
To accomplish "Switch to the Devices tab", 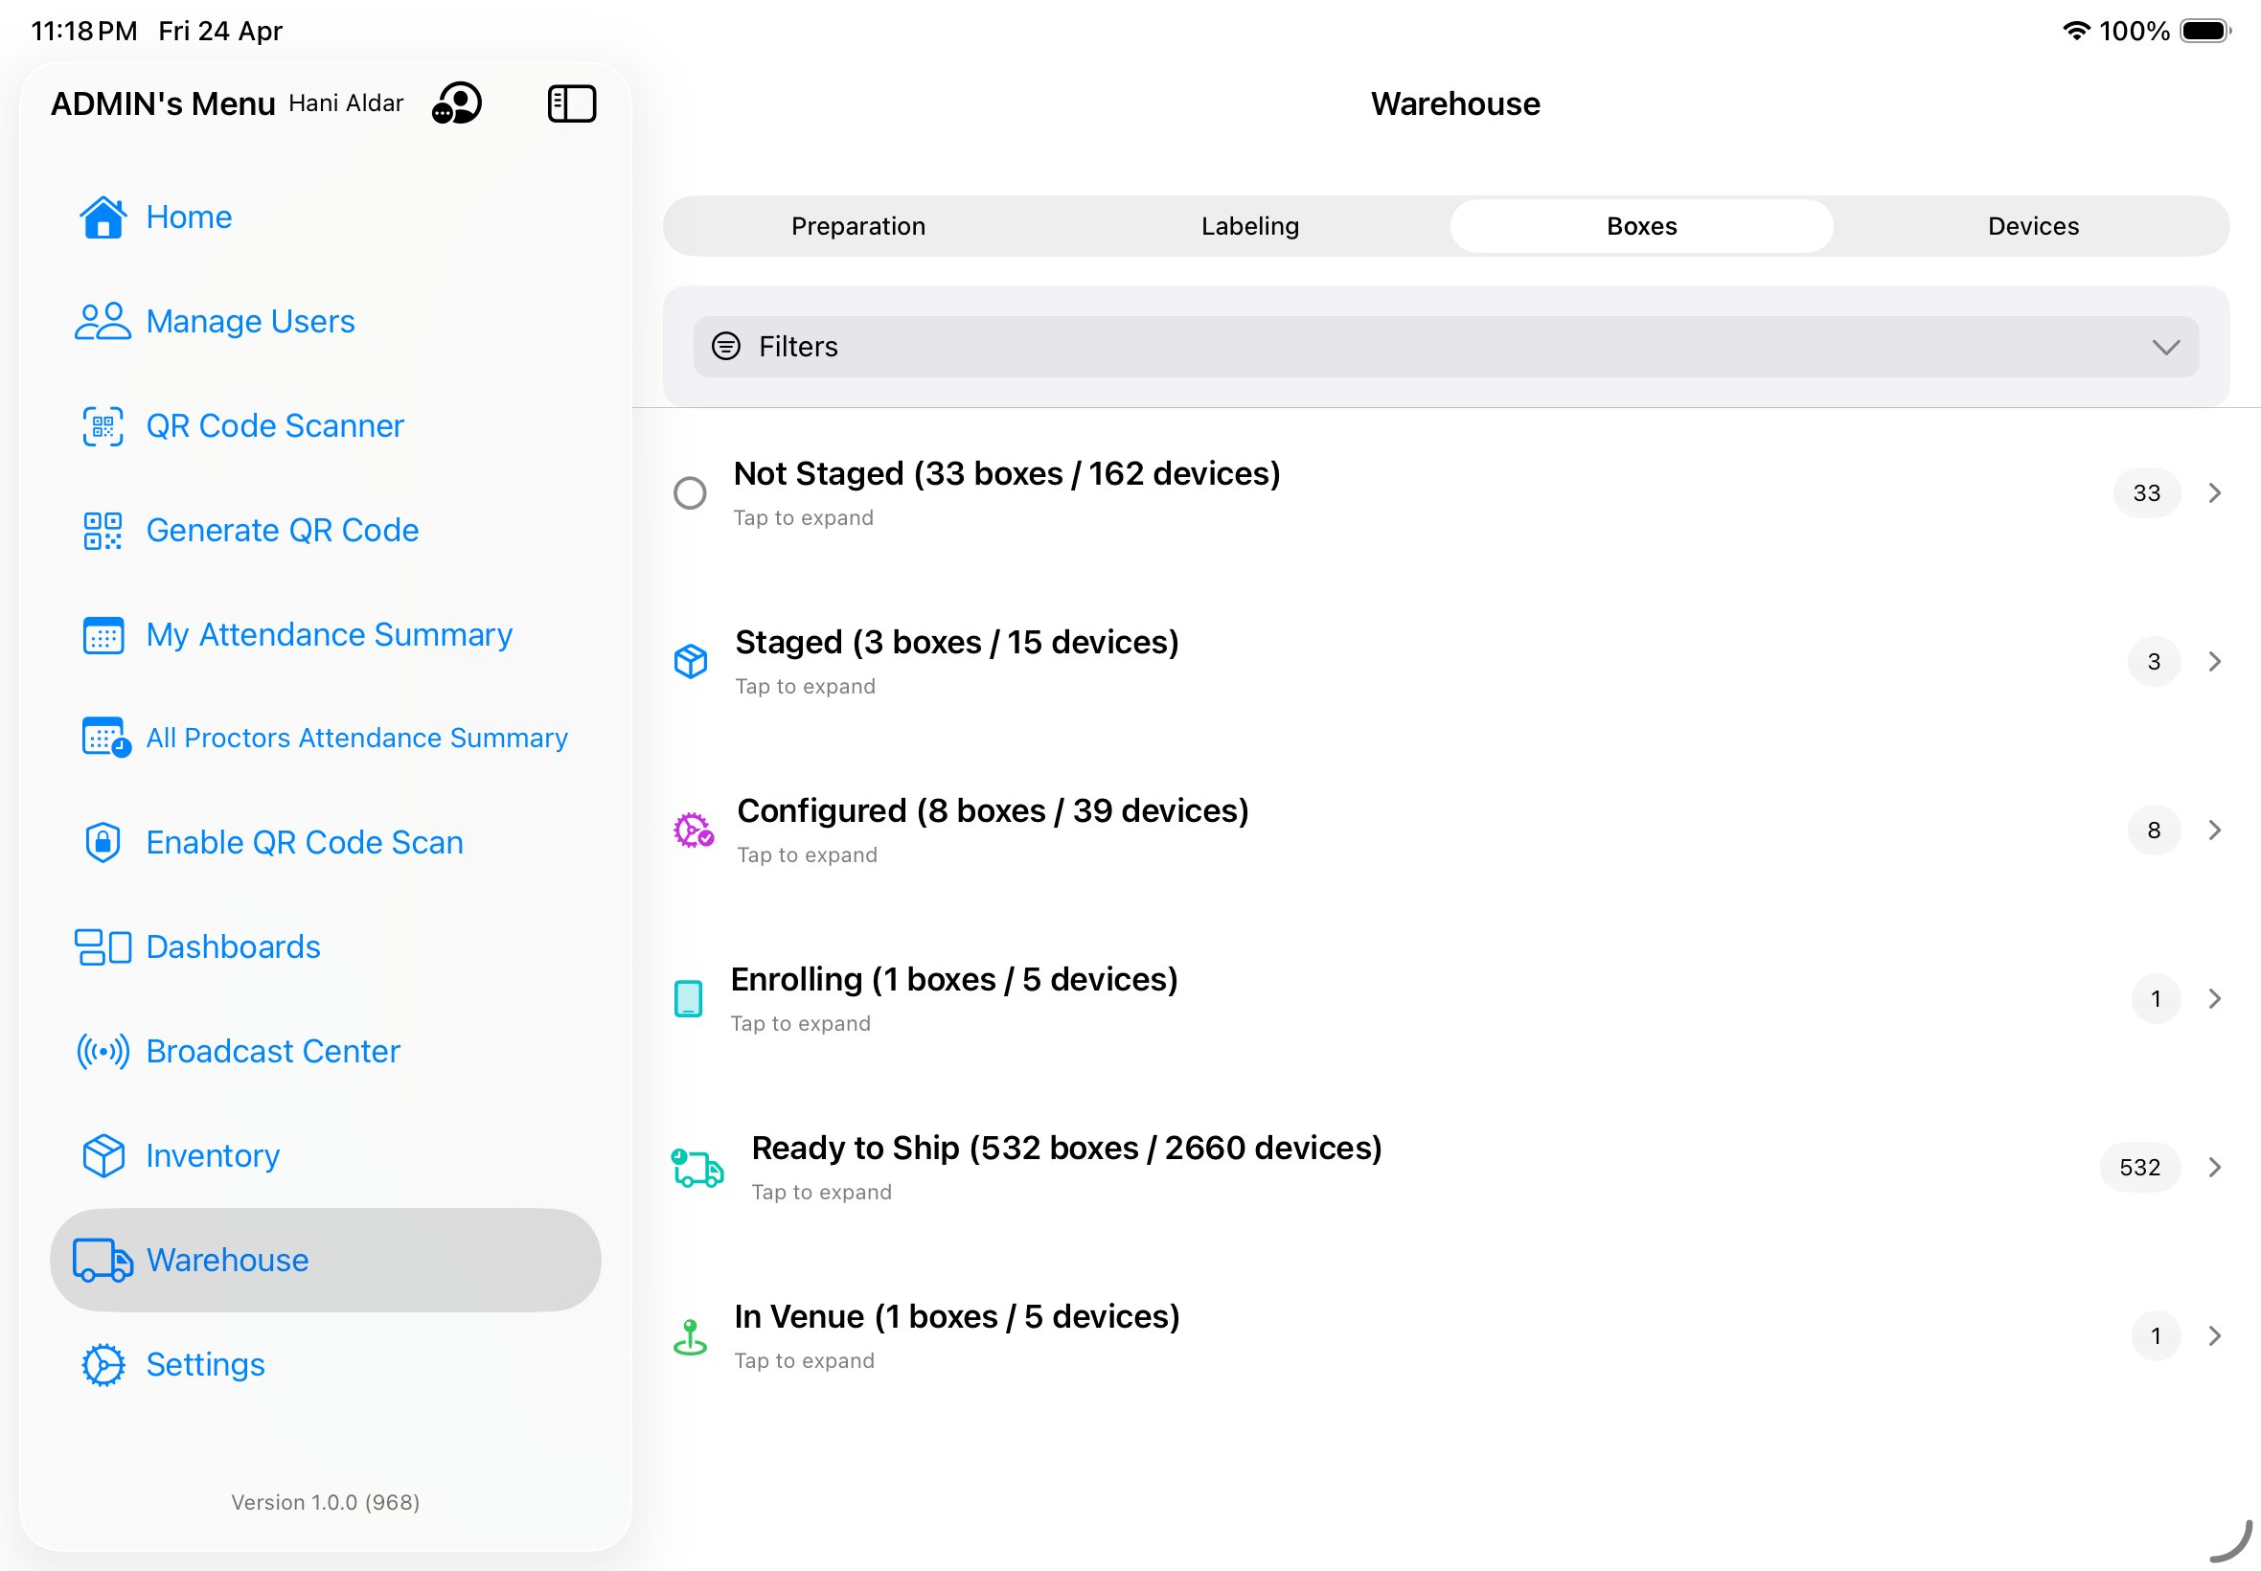I will coord(2033,226).
